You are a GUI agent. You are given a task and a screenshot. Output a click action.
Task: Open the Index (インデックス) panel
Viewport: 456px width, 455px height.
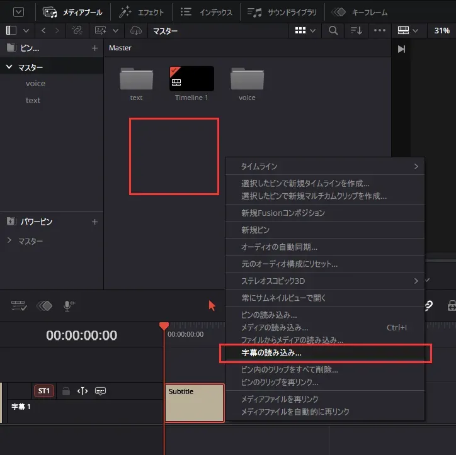pyautogui.click(x=206, y=12)
